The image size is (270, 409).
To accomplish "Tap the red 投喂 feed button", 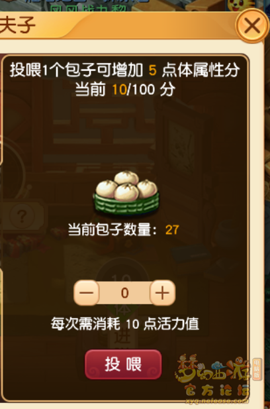I will point(123,364).
